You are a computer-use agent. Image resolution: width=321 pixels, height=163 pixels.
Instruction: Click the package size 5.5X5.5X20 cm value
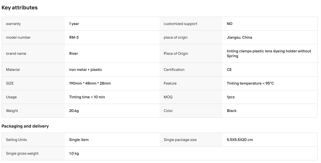(240, 140)
